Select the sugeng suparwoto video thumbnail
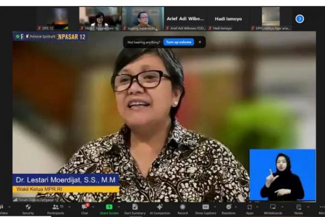Image resolution: width=325 pixels, height=217 pixels. 143,19
